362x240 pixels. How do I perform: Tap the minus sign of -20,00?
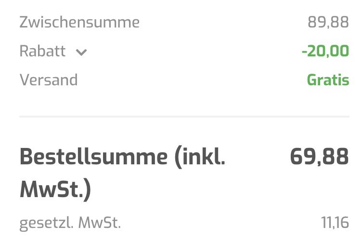[x=304, y=52]
